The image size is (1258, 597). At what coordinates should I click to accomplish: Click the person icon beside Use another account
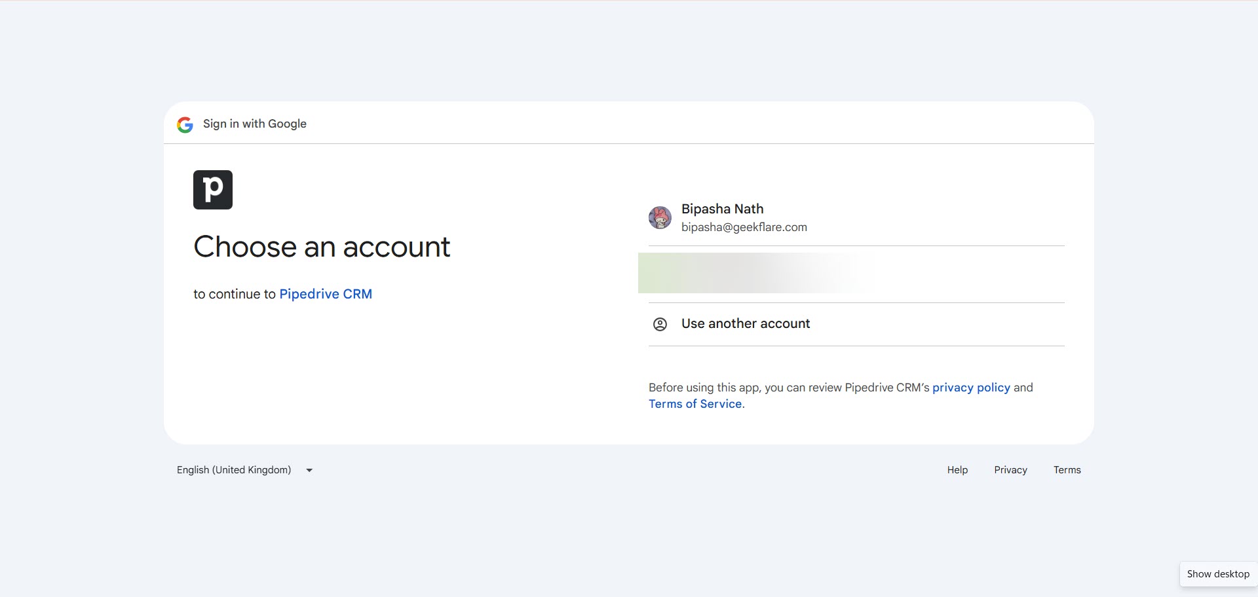point(660,324)
